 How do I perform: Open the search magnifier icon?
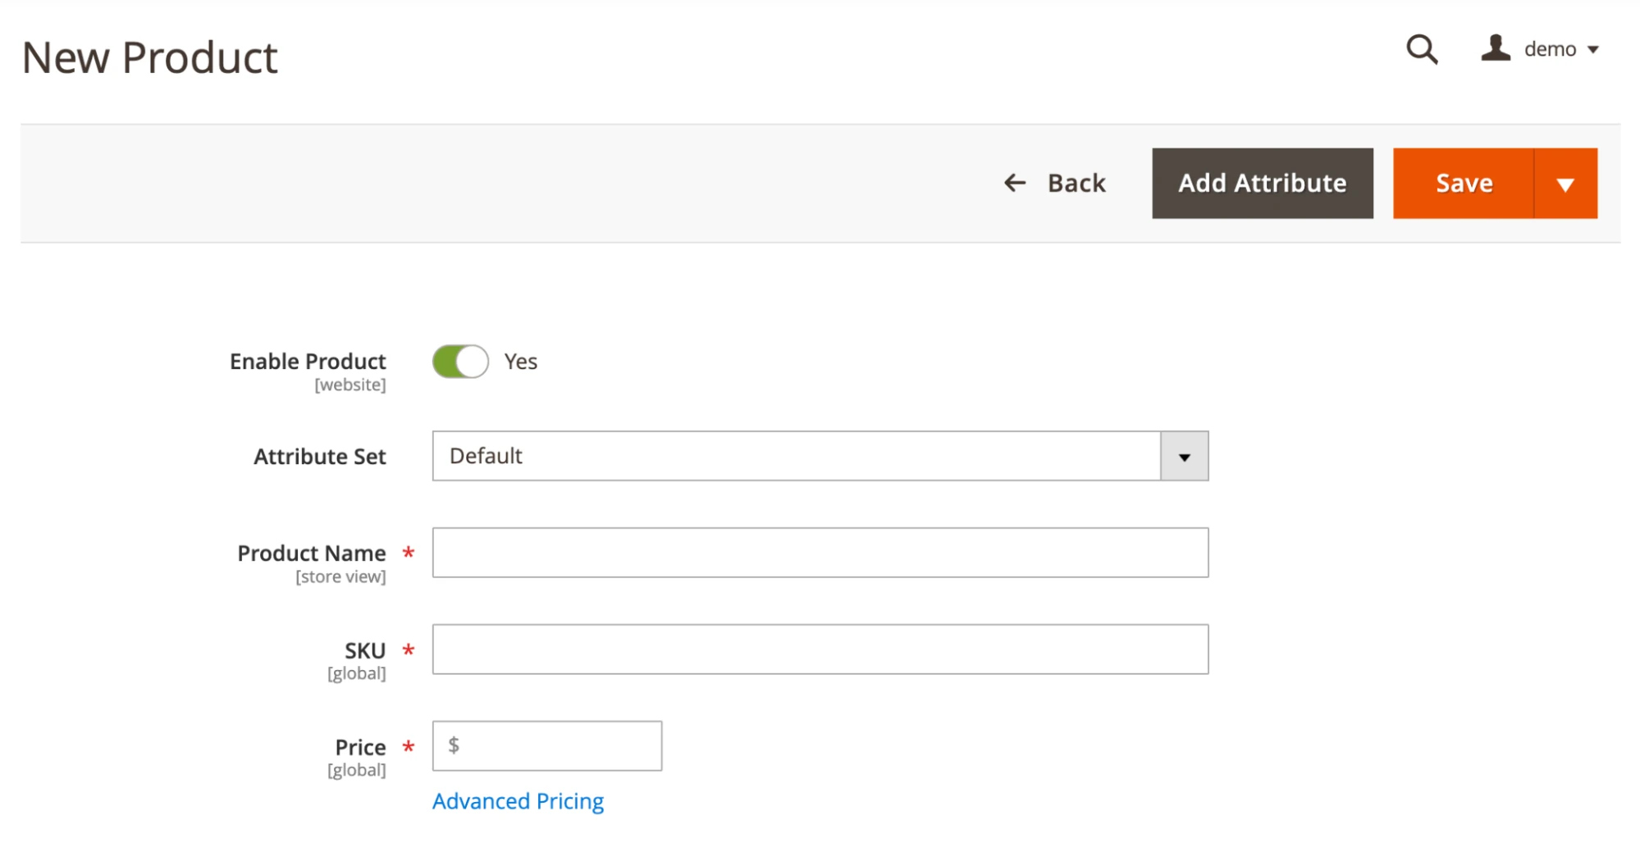pos(1422,49)
